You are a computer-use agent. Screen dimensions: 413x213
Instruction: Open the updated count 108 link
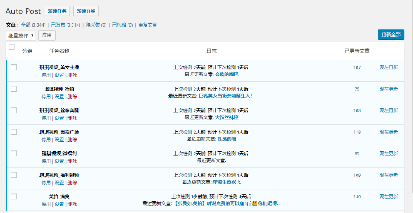click(x=357, y=111)
